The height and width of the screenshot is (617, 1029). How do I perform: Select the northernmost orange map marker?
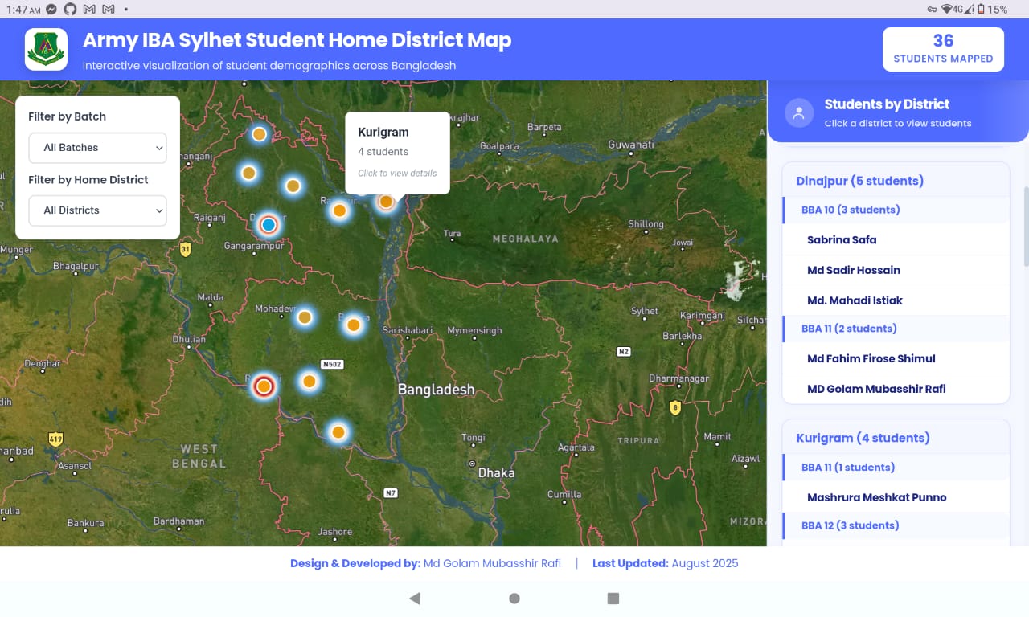coord(259,134)
